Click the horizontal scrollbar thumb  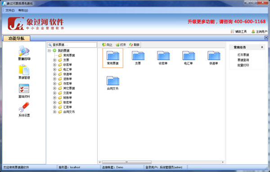tap(127, 162)
